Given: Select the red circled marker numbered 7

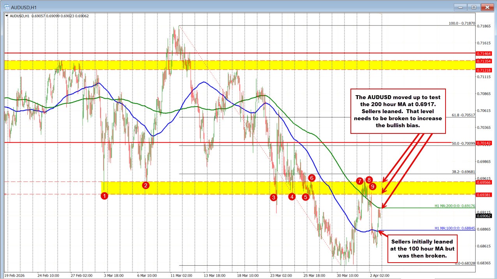Looking at the screenshot, I should [x=359, y=181].
